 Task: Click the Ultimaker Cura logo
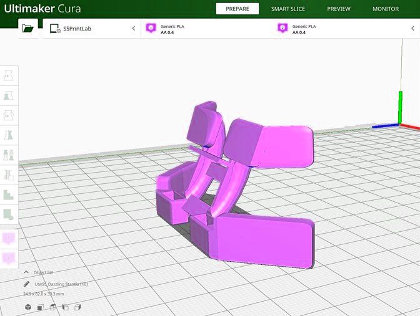coord(42,9)
